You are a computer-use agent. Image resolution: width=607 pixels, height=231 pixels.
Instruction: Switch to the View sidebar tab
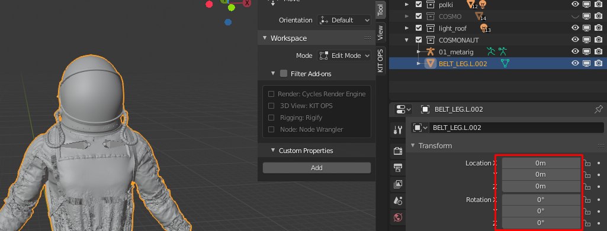pos(381,32)
